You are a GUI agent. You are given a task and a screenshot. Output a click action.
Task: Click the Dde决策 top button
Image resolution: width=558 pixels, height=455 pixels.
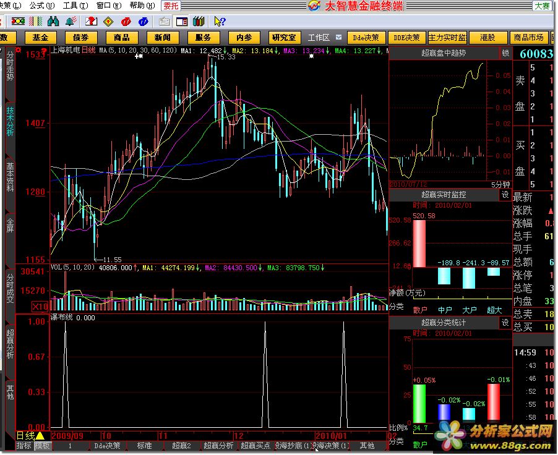(x=366, y=37)
